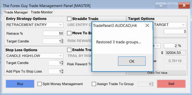The image size is (192, 95).
Task: Enable the Straddle Trade checkbox
Action: coord(69,19)
